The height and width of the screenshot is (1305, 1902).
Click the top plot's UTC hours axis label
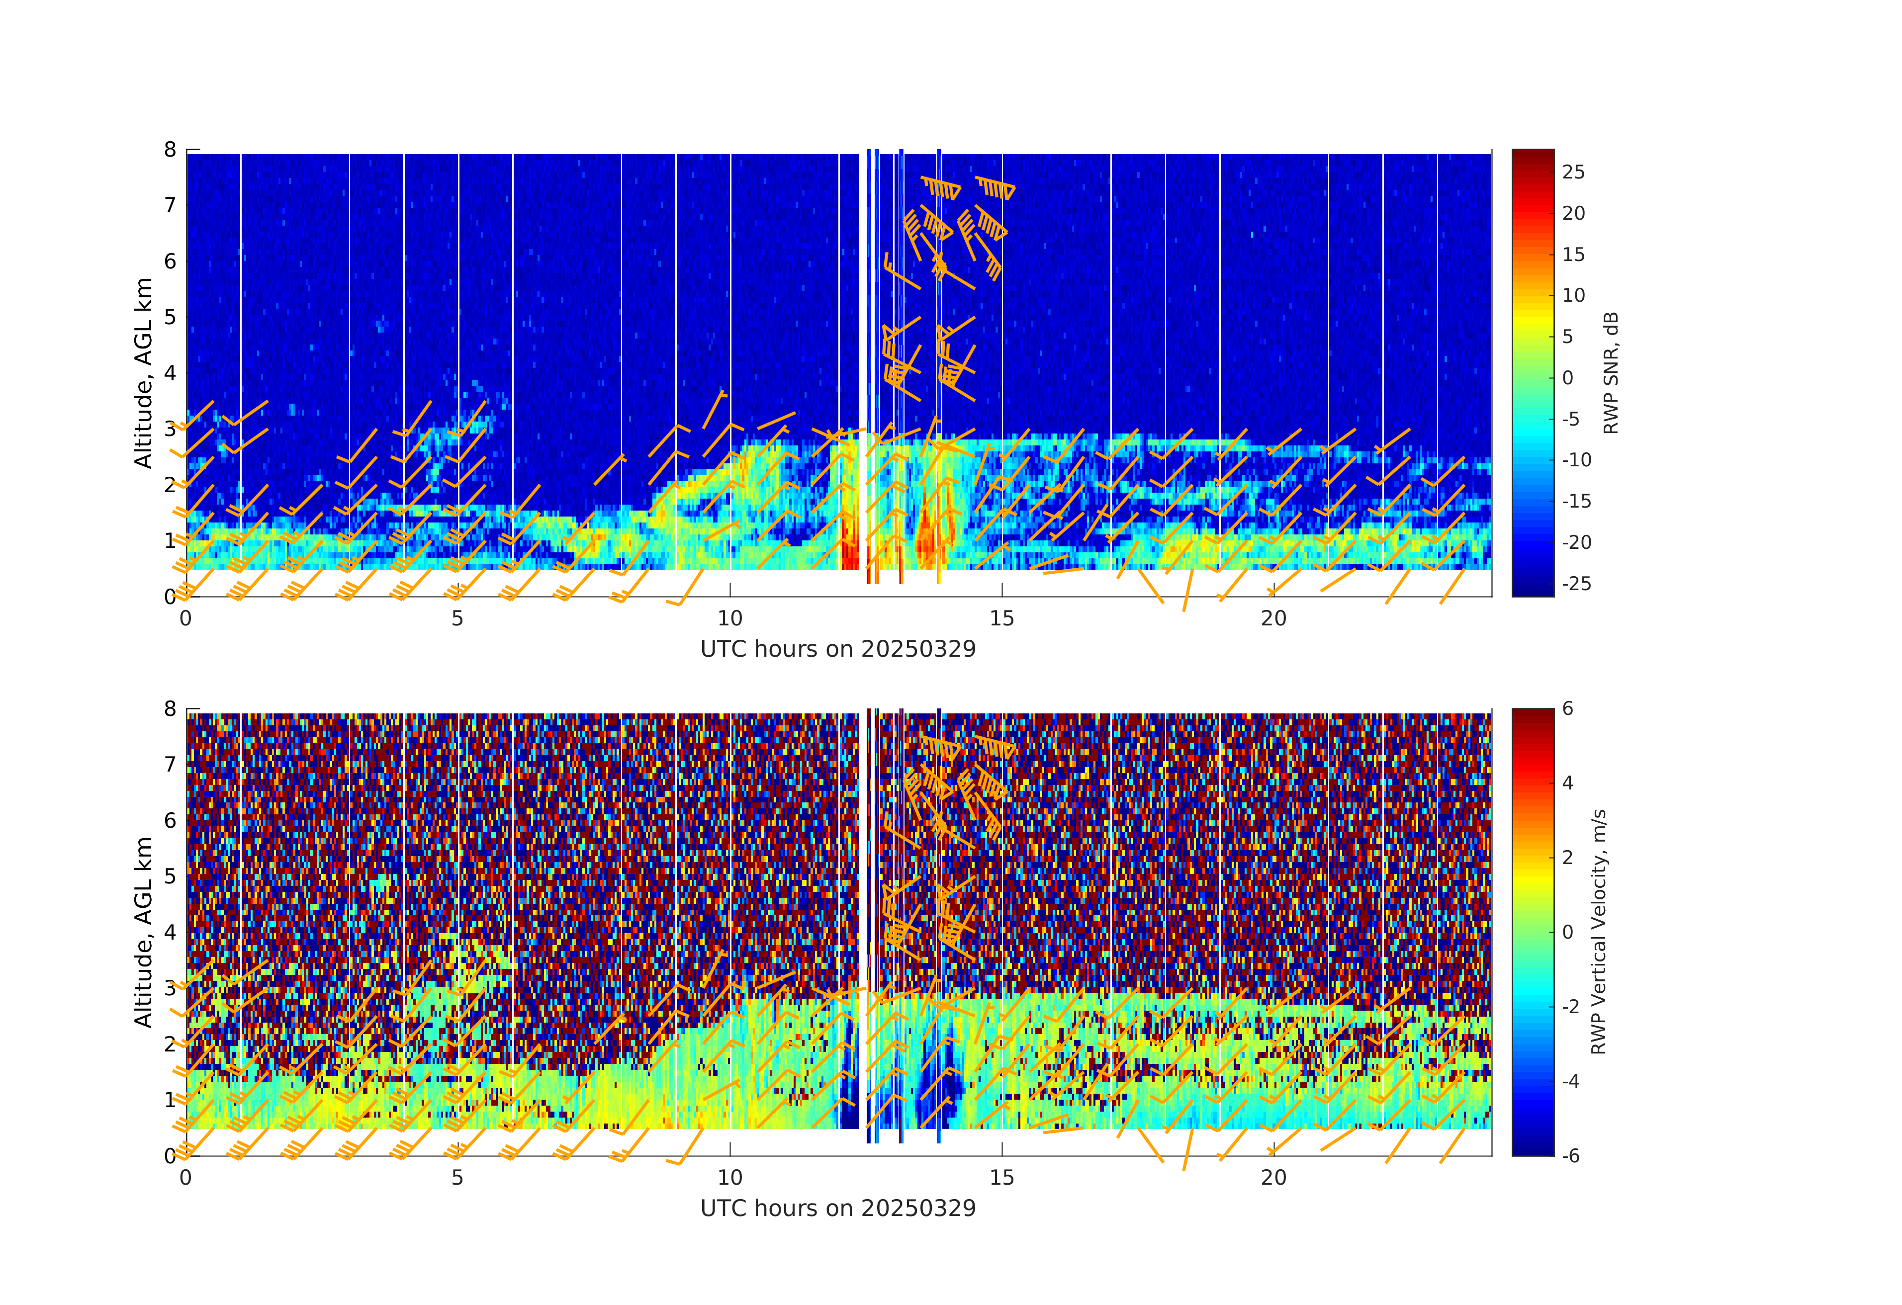pos(838,649)
